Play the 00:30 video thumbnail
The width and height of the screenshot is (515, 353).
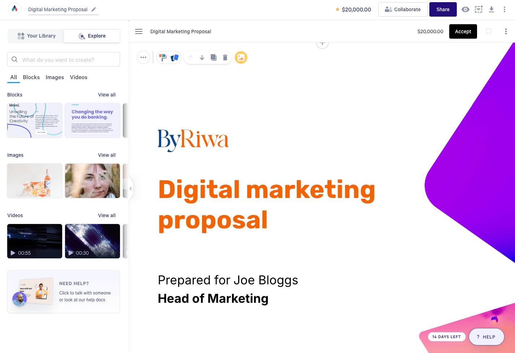pos(93,241)
